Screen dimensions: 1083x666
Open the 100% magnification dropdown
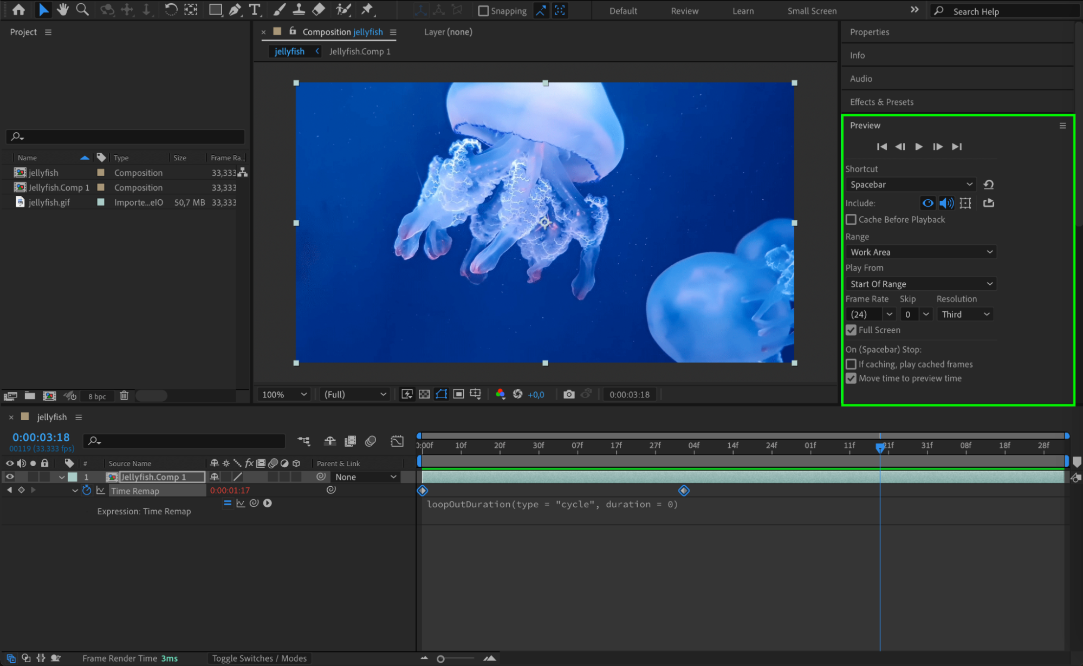pyautogui.click(x=284, y=394)
